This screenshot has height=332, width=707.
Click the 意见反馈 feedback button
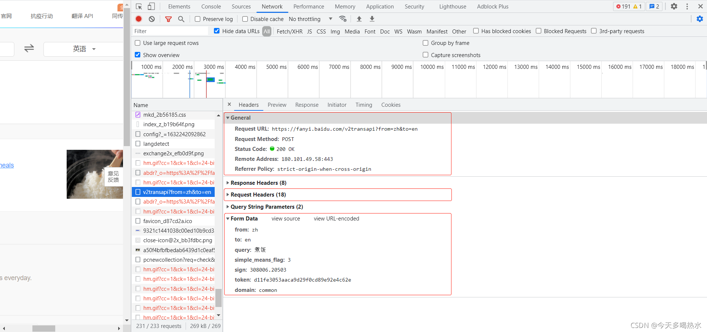point(113,177)
